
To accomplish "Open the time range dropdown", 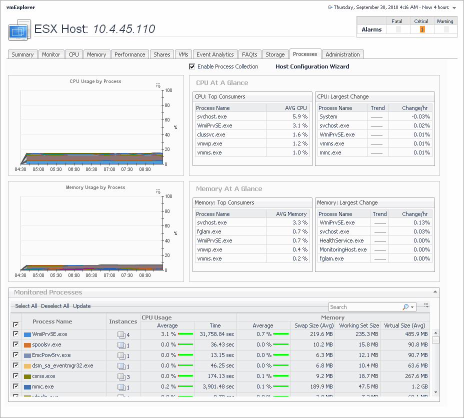I will (454, 7).
